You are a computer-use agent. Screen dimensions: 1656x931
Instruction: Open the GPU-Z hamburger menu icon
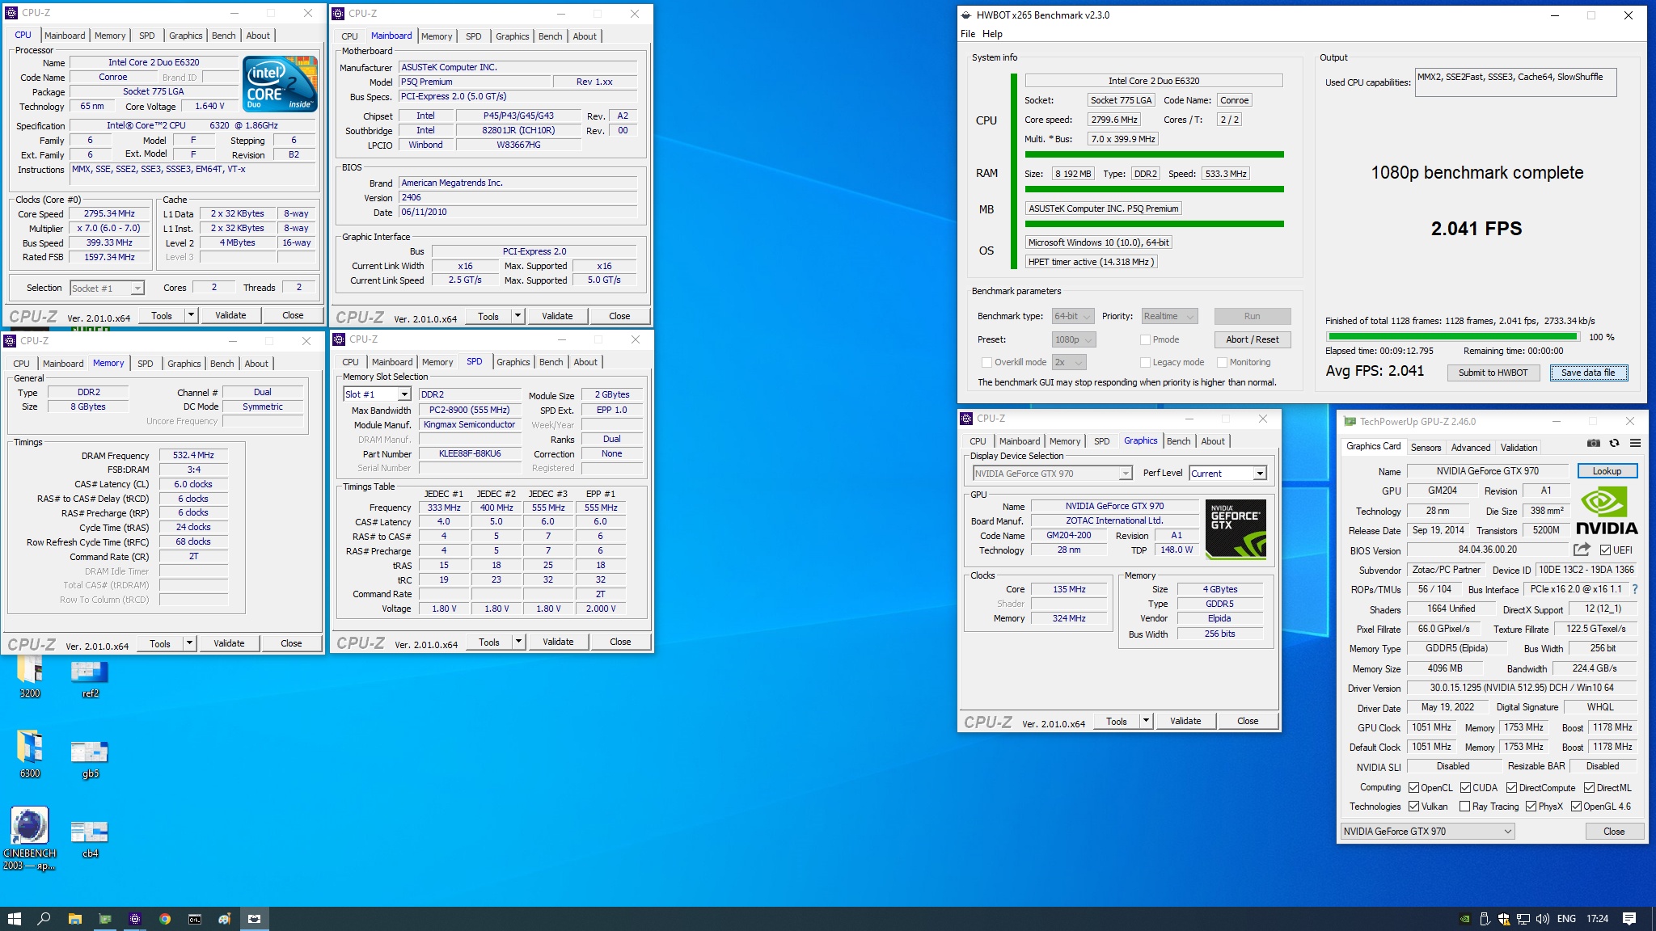[1635, 443]
